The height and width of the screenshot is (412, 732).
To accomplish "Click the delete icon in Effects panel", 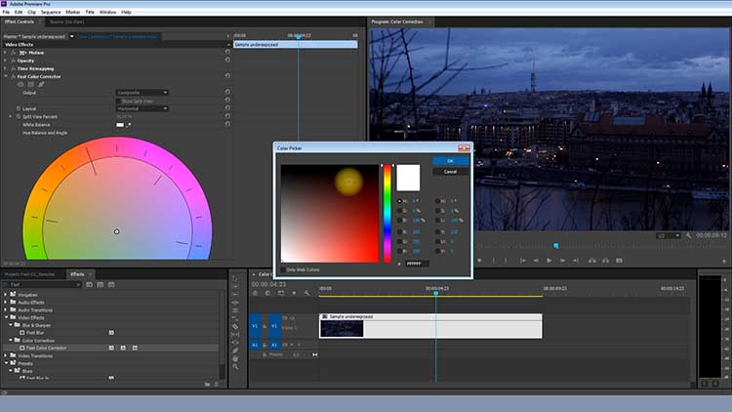I will (x=217, y=384).
